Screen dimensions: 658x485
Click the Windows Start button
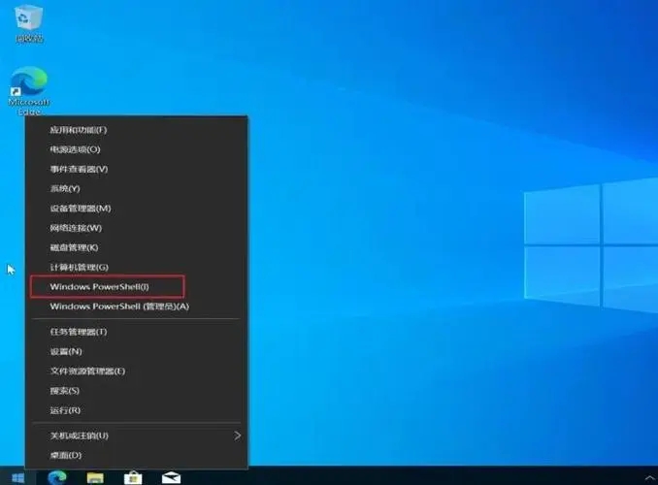click(x=16, y=476)
